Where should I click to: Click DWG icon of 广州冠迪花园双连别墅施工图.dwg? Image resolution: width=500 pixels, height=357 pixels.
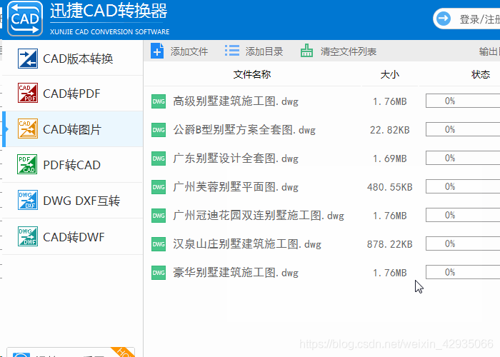coord(159,216)
